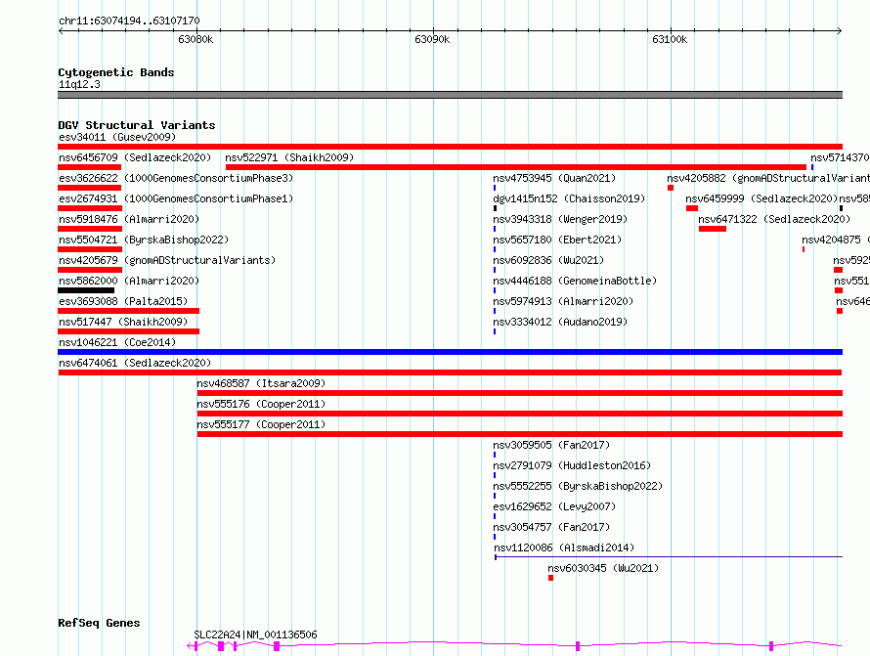Viewport: 870px width, 656px height.
Task: Click the 63100k ruler position
Action: [670, 39]
